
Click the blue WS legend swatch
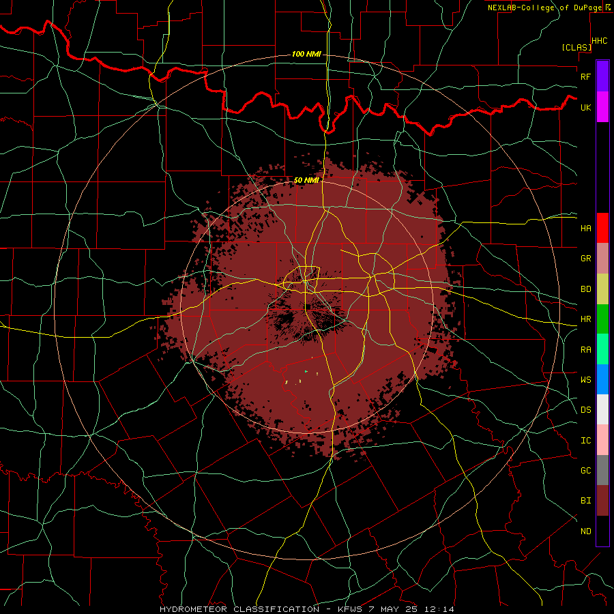pos(602,379)
